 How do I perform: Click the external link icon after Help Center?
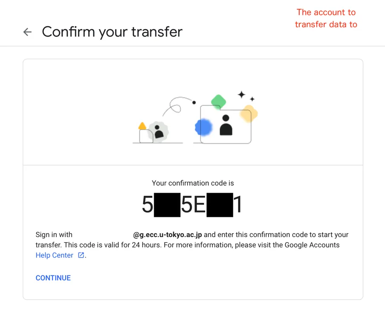[x=81, y=255]
